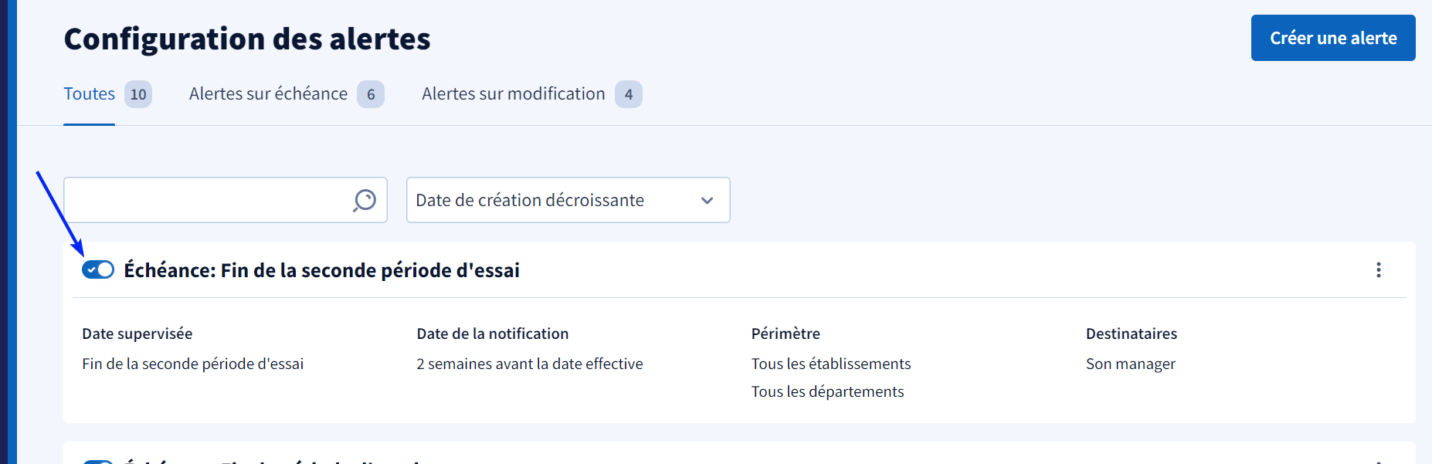
Task: Click the 2 semaines avant la date effective value
Action: coord(530,364)
